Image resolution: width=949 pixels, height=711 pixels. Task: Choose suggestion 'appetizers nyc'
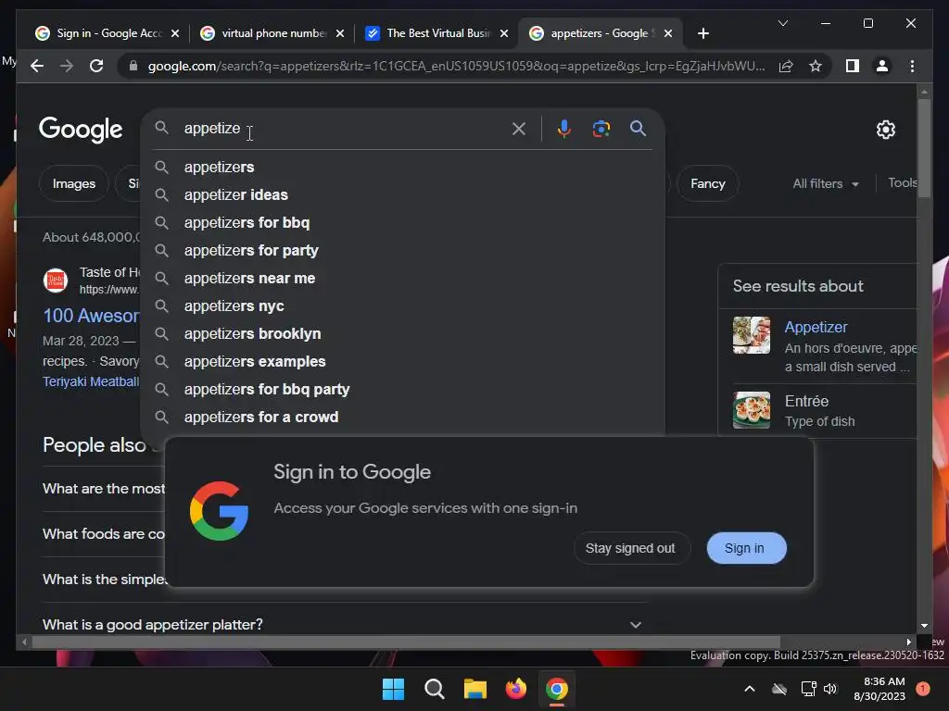[402, 306]
